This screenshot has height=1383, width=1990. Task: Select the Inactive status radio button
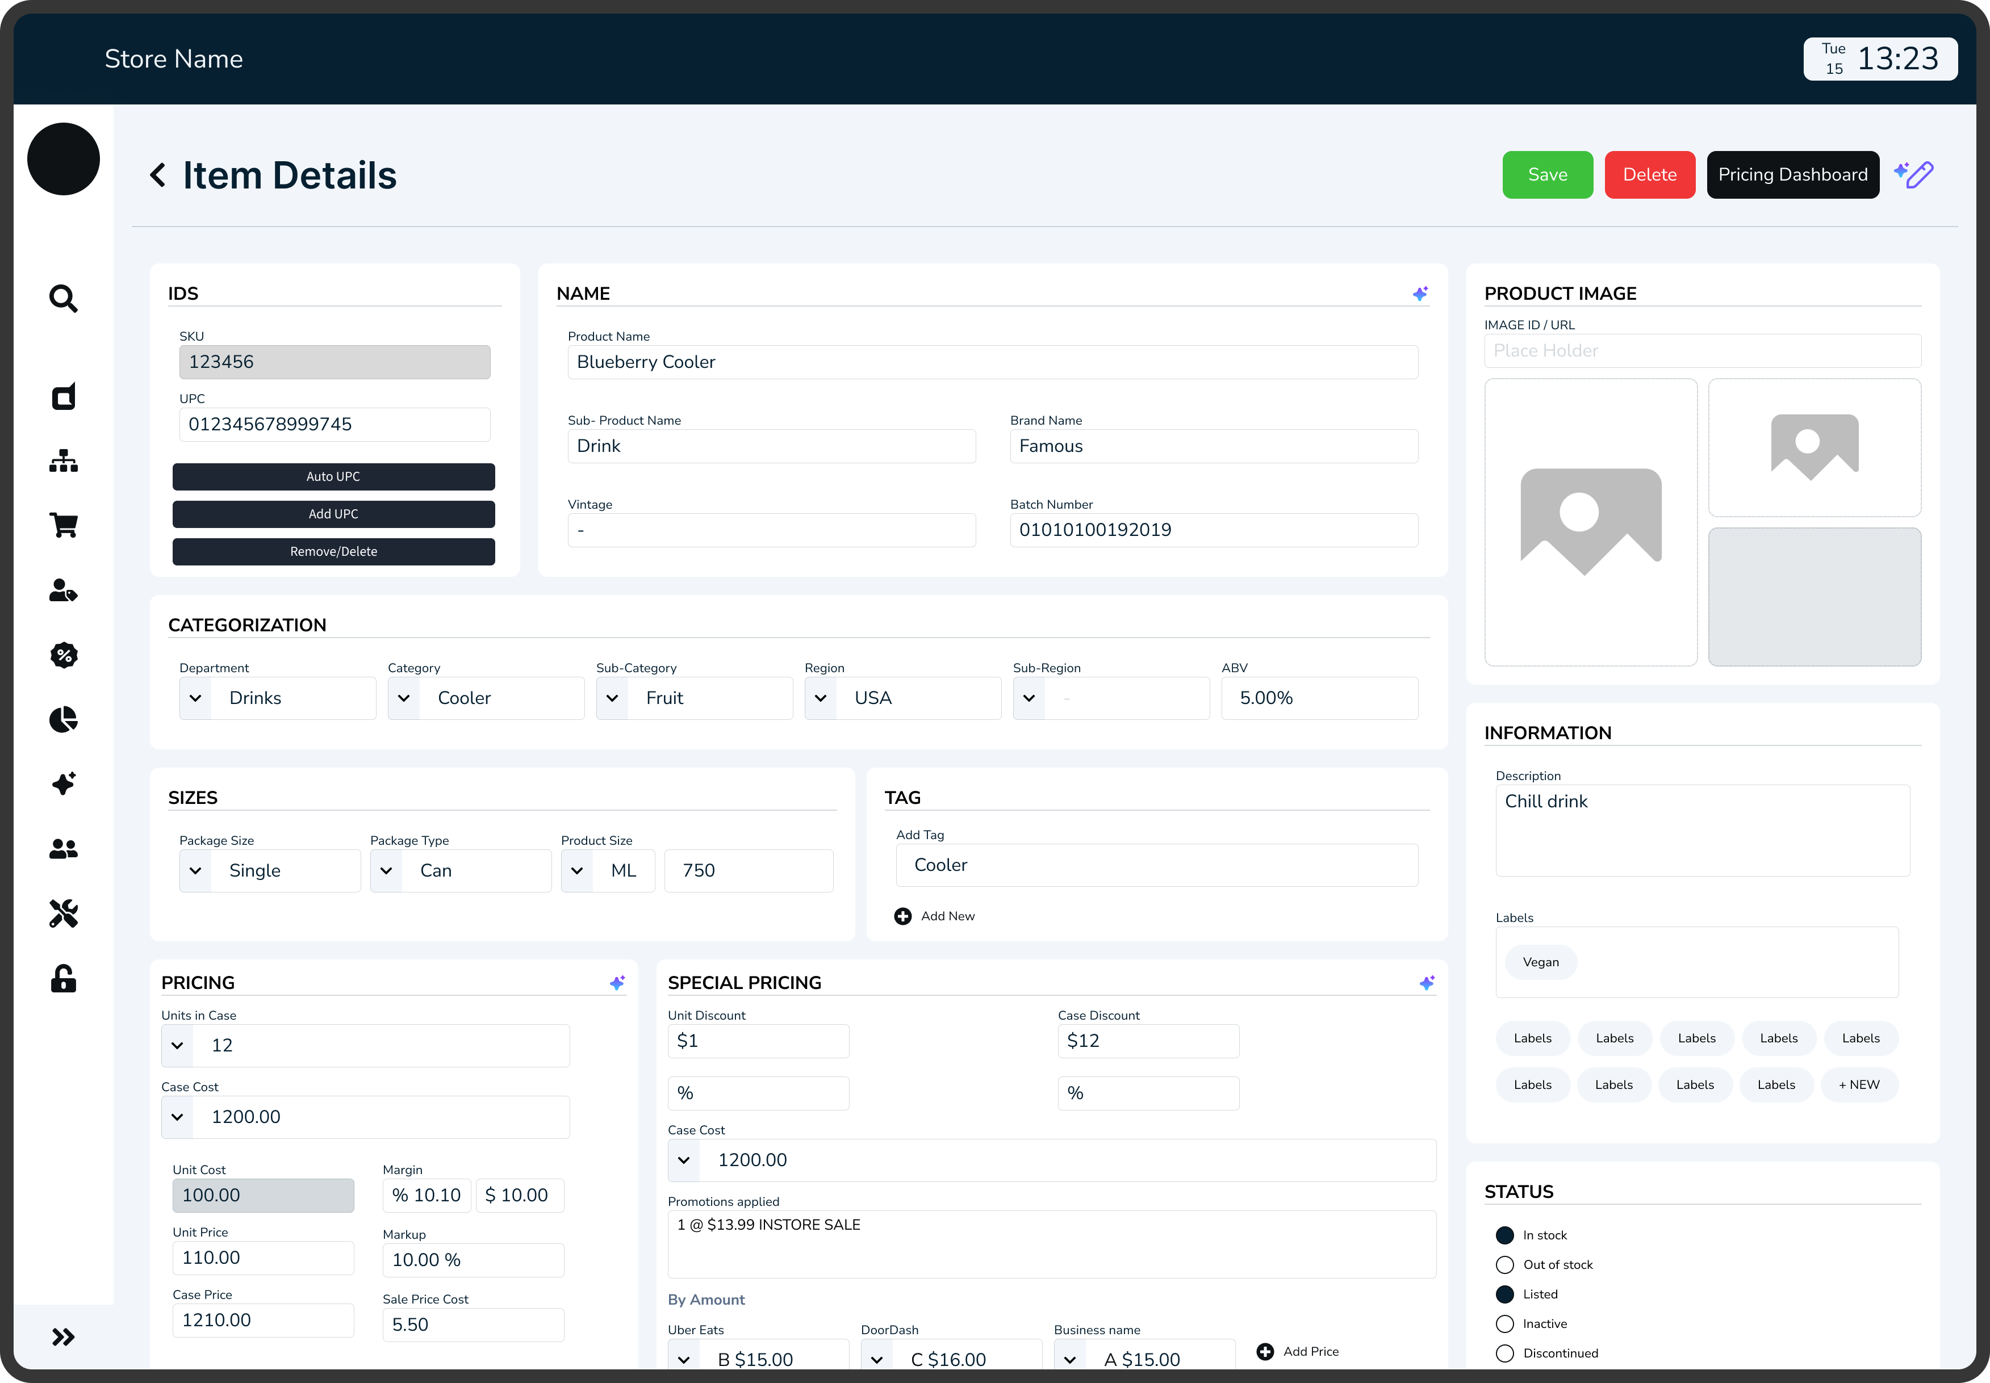tap(1504, 1323)
